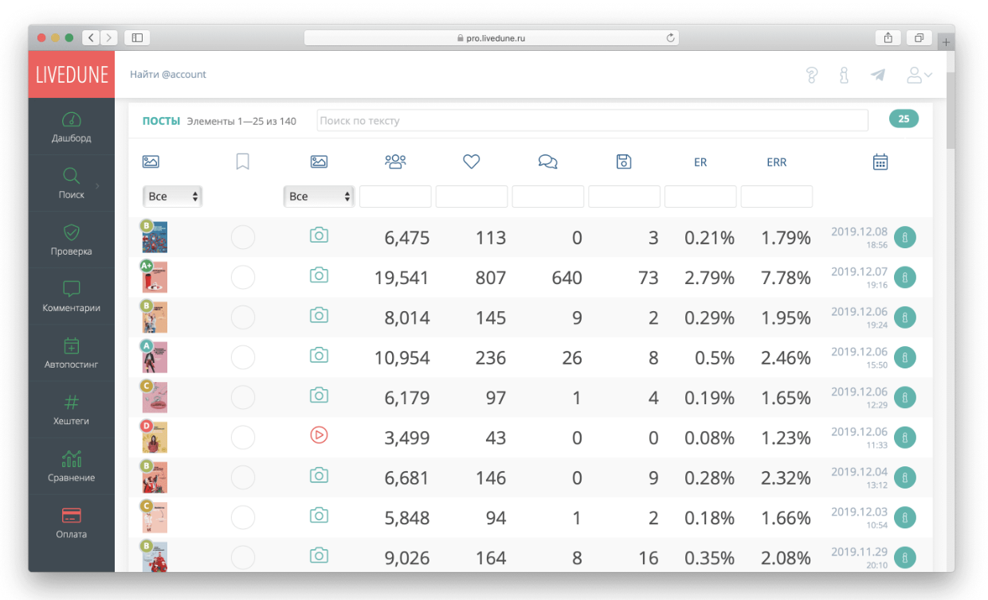Open the first "Все" filter dropdown

[172, 197]
